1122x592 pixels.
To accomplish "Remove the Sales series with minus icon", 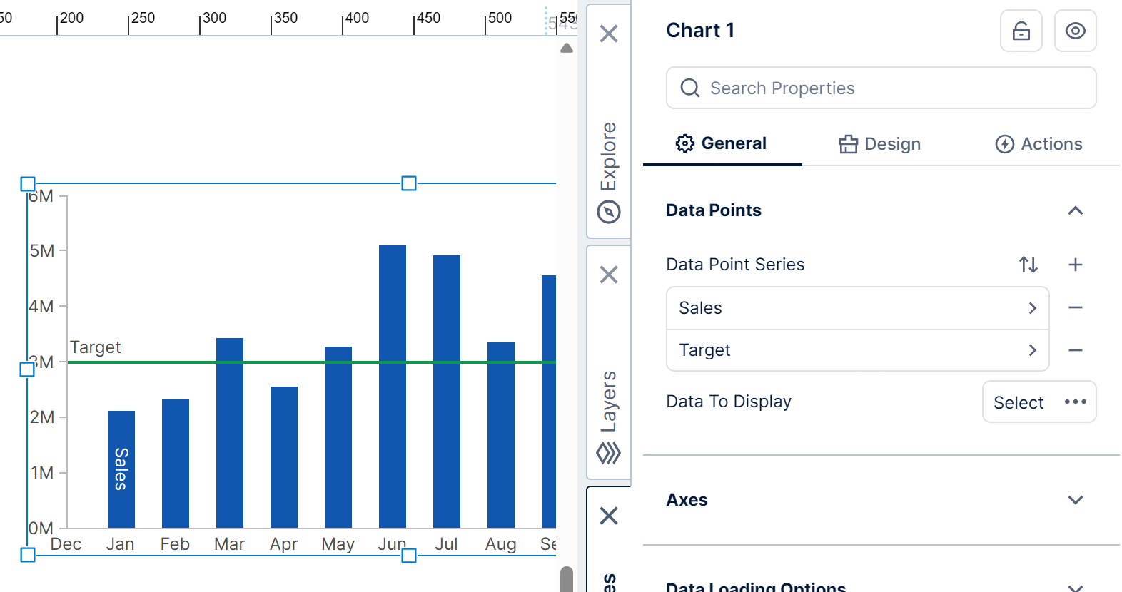I will 1075,308.
